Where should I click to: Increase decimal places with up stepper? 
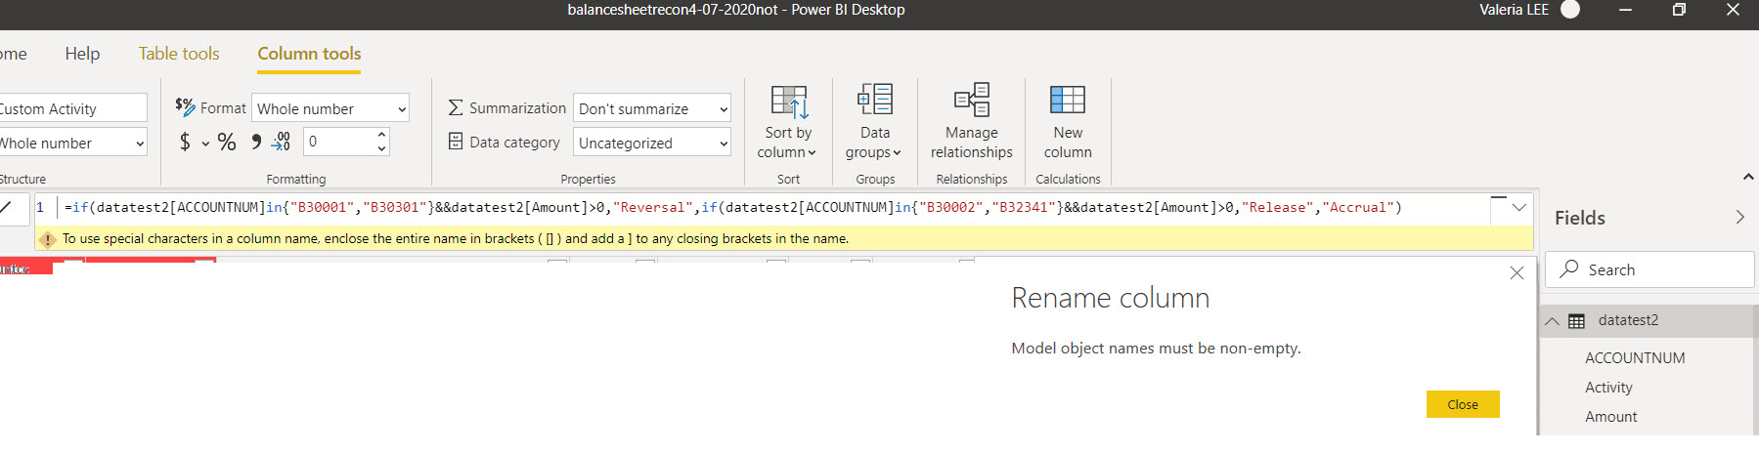point(381,135)
